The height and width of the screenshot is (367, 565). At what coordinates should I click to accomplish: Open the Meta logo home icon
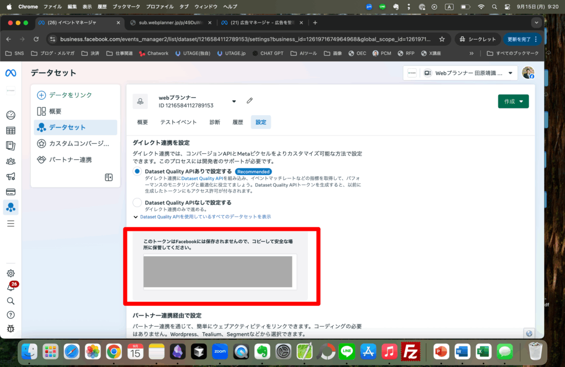tap(10, 73)
